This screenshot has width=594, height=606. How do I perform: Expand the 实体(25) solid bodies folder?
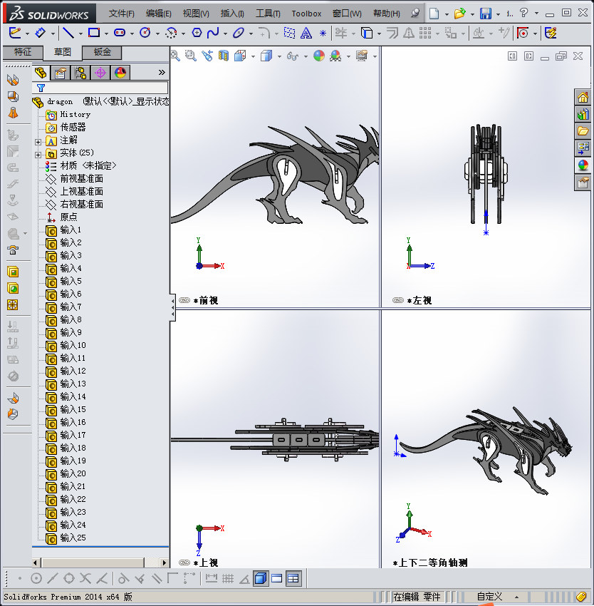pos(38,153)
